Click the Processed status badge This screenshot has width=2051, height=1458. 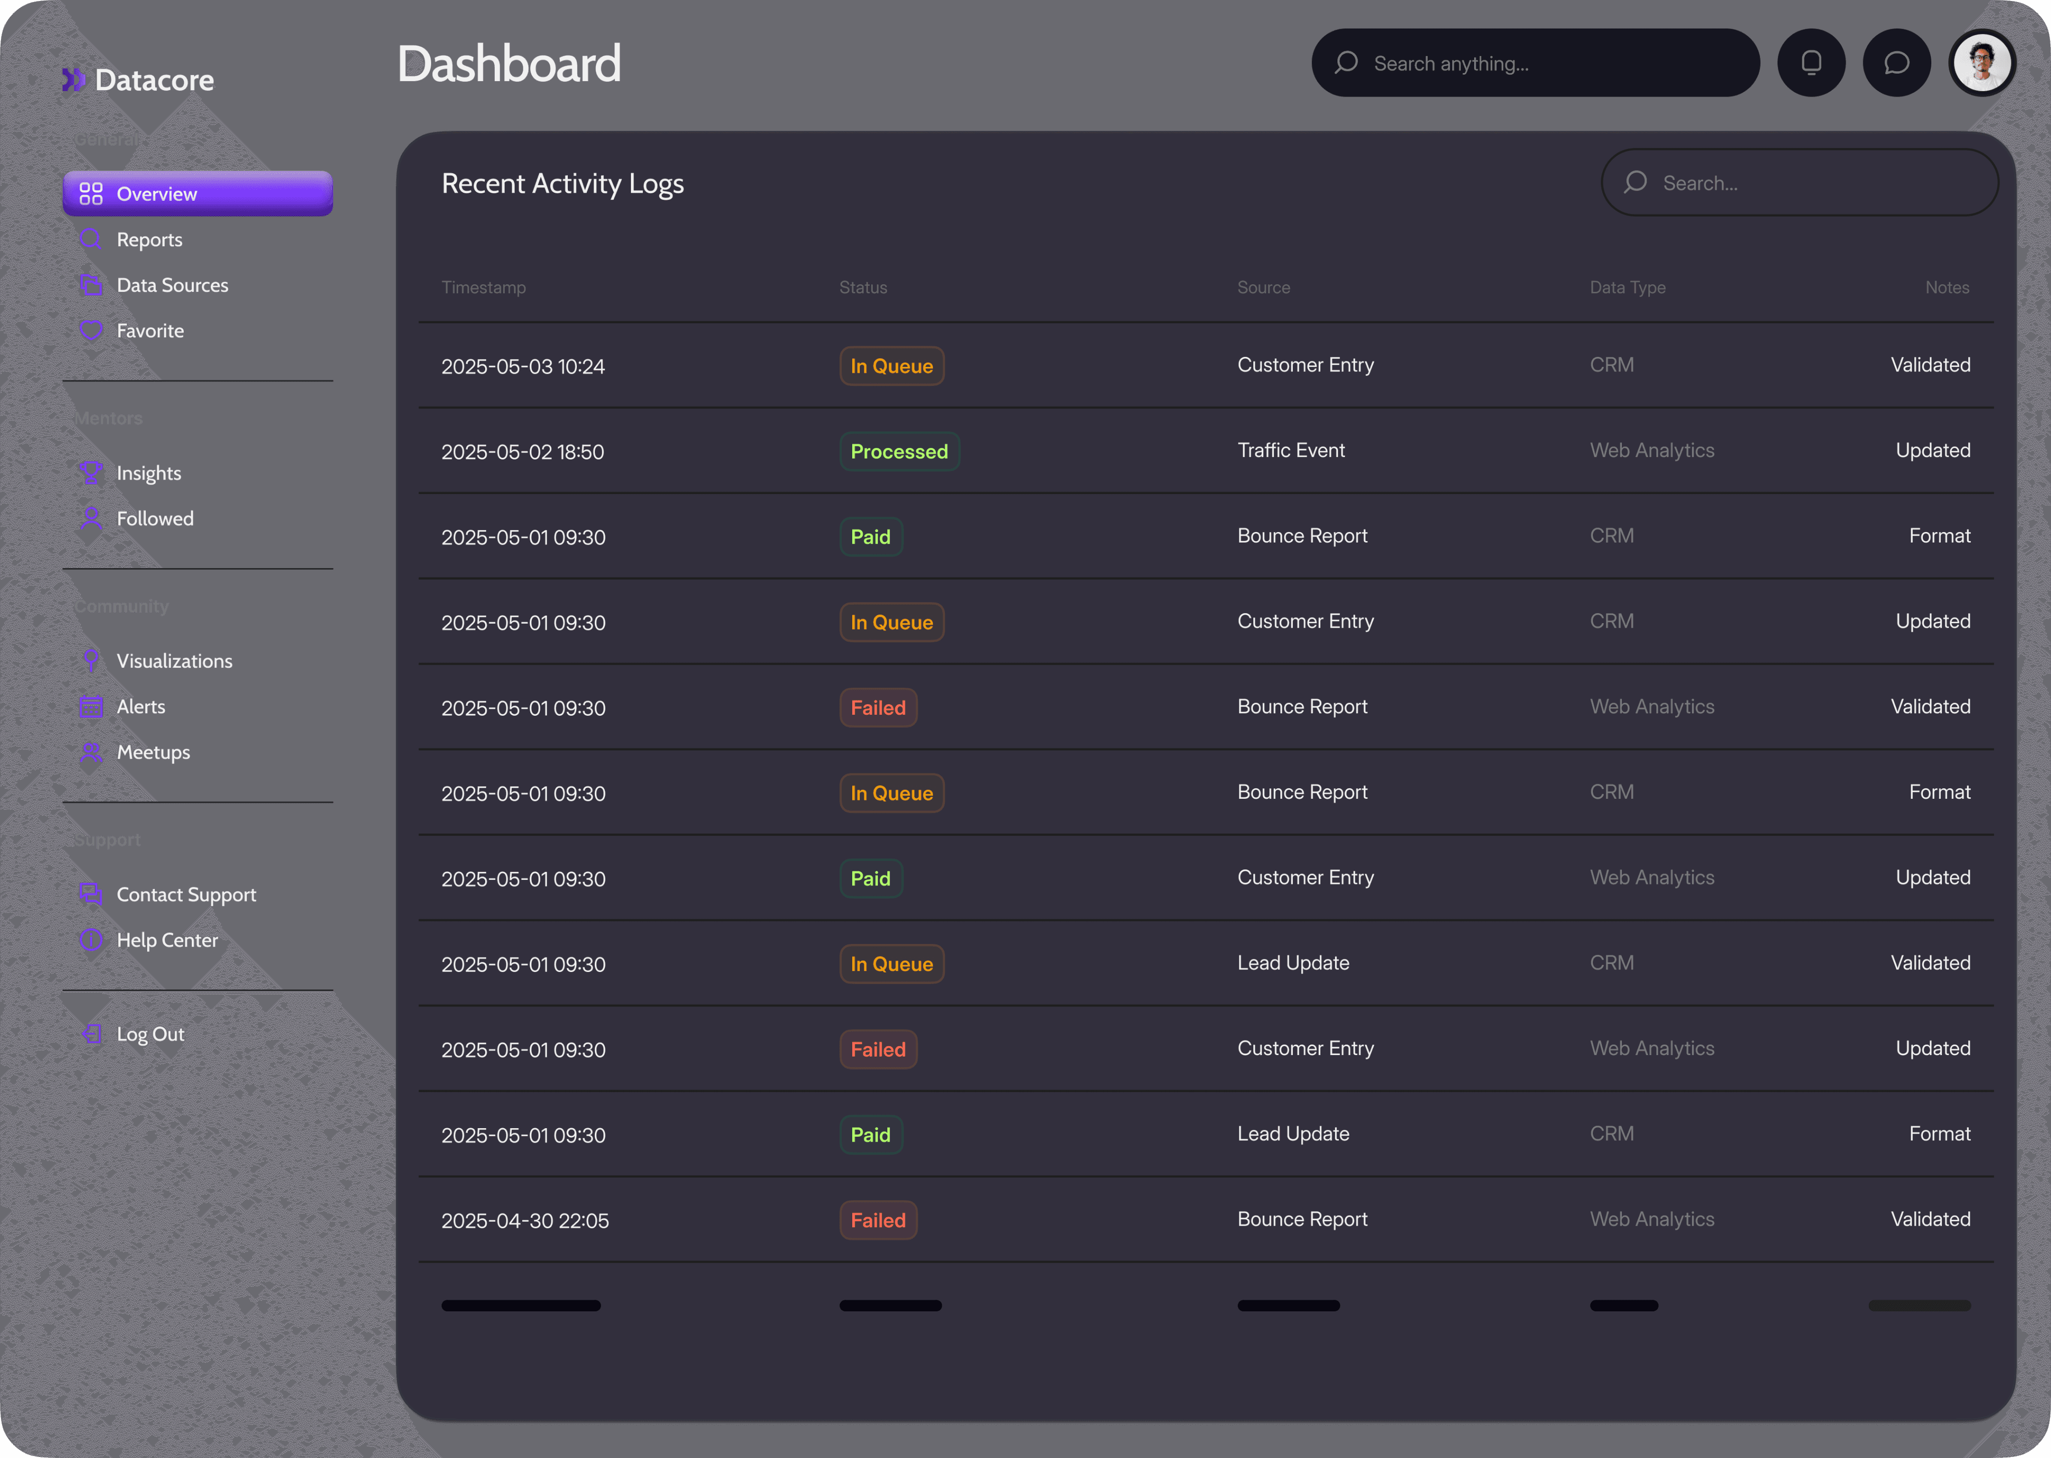click(899, 450)
